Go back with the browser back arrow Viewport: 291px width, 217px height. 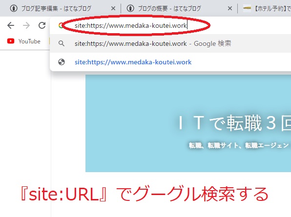[x=11, y=25]
